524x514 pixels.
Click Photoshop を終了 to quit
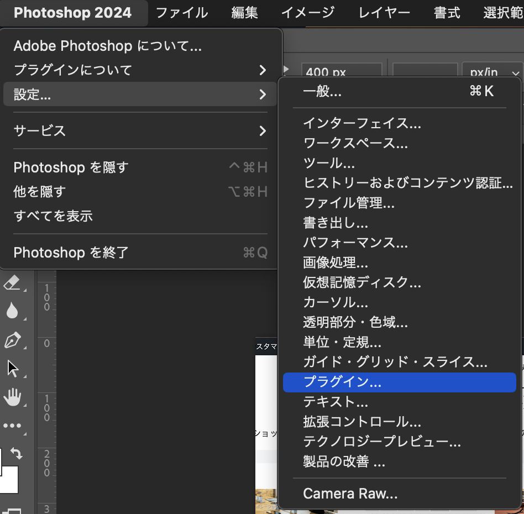[x=71, y=253]
